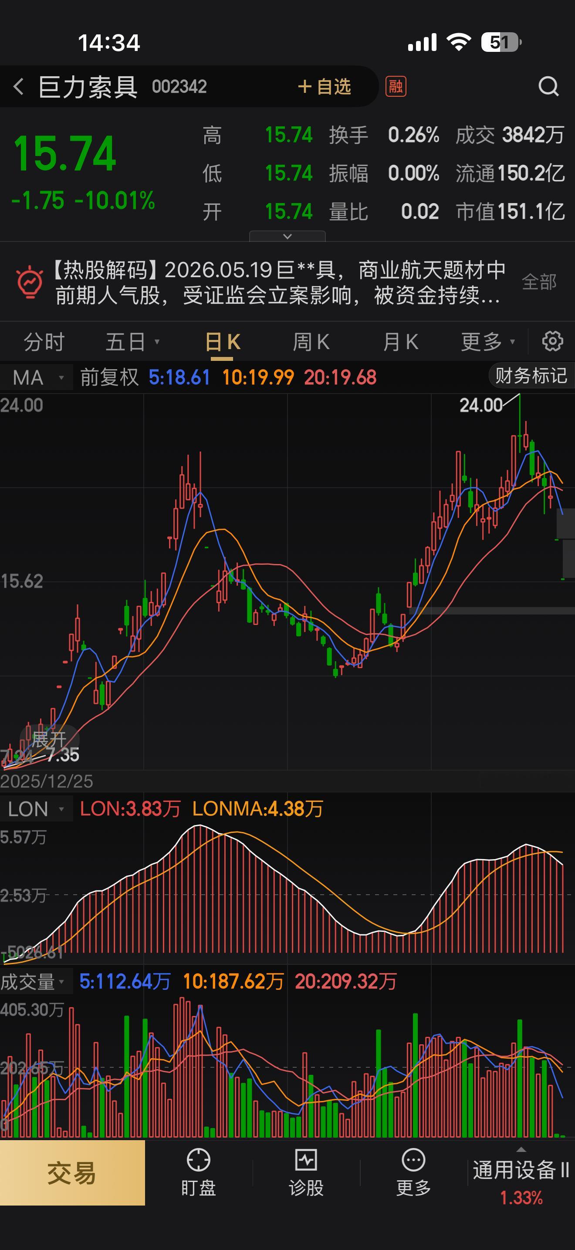Tap the volume 20:209.32万 readout
The height and width of the screenshot is (1250, 575).
346,982
